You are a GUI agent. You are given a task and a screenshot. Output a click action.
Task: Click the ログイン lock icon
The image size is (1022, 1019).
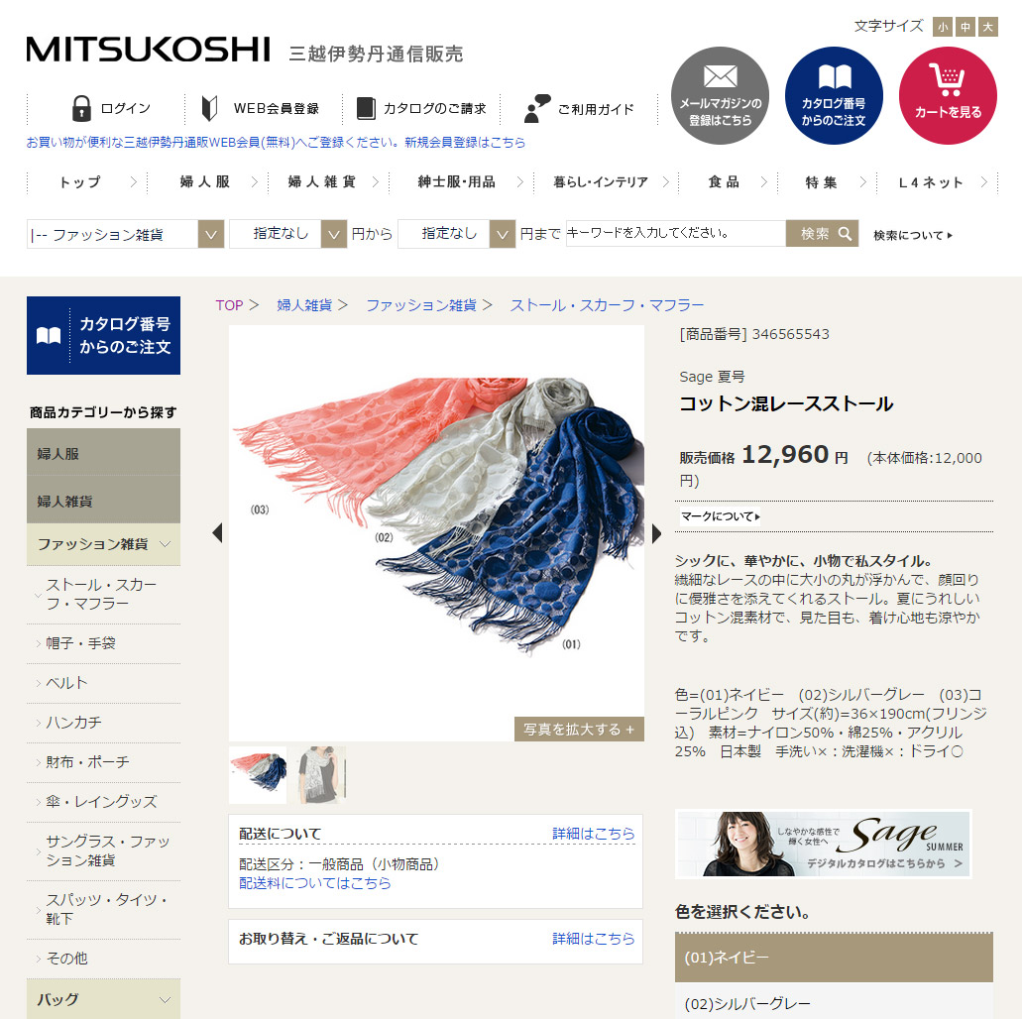point(81,108)
